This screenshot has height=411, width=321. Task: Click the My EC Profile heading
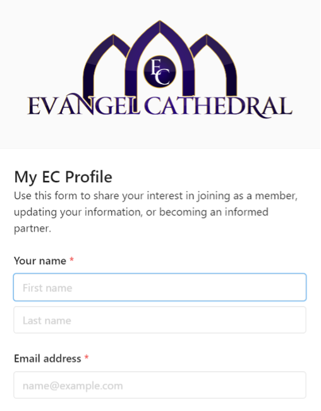tap(63, 177)
